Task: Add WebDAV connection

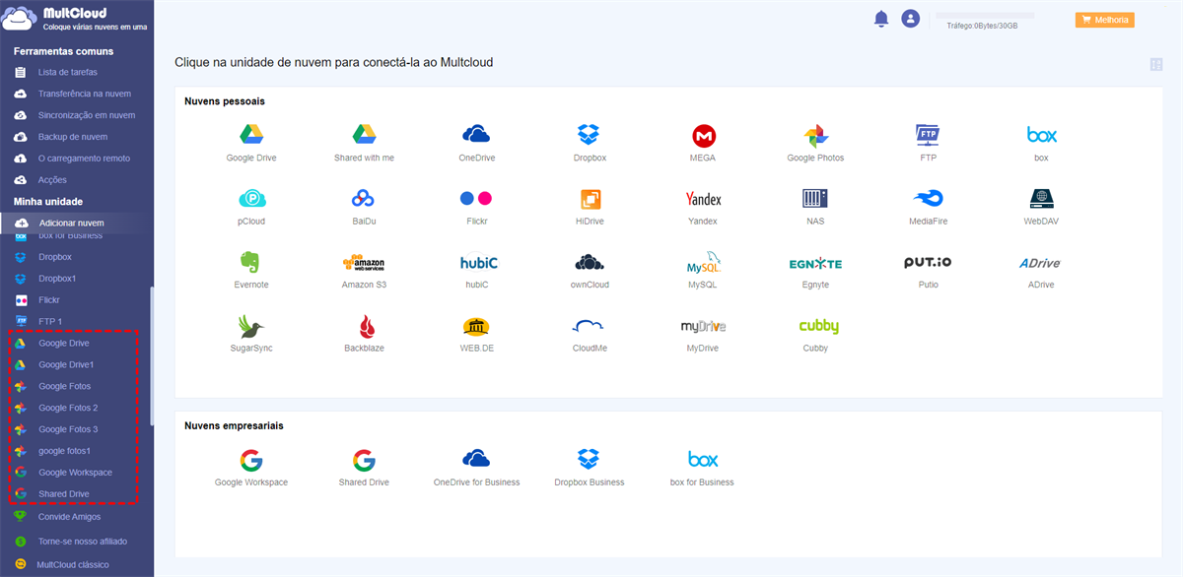Action: click(x=1041, y=207)
